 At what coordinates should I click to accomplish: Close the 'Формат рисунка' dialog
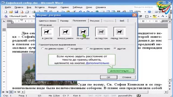[x=134, y=15]
